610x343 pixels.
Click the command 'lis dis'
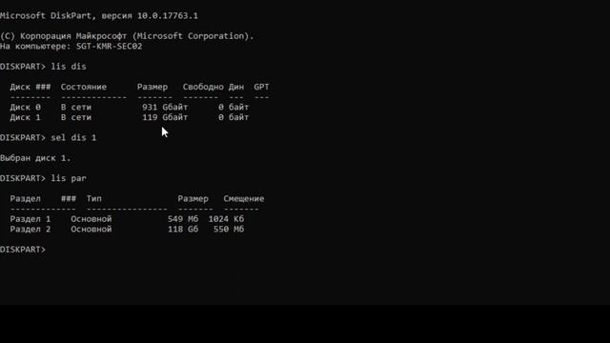(x=69, y=67)
